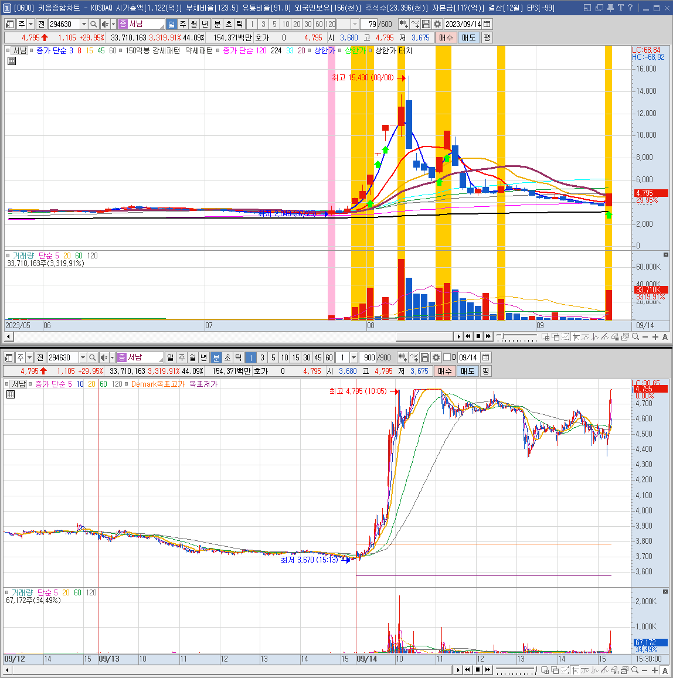Click the zoom magnifier in top chart bottom bar

click(635, 337)
